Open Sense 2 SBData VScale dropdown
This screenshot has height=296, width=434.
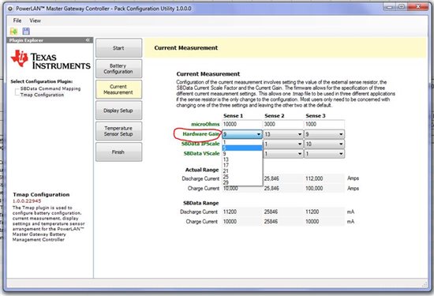(x=282, y=154)
